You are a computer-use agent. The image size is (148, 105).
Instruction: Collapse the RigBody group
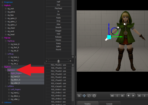point(2,6)
